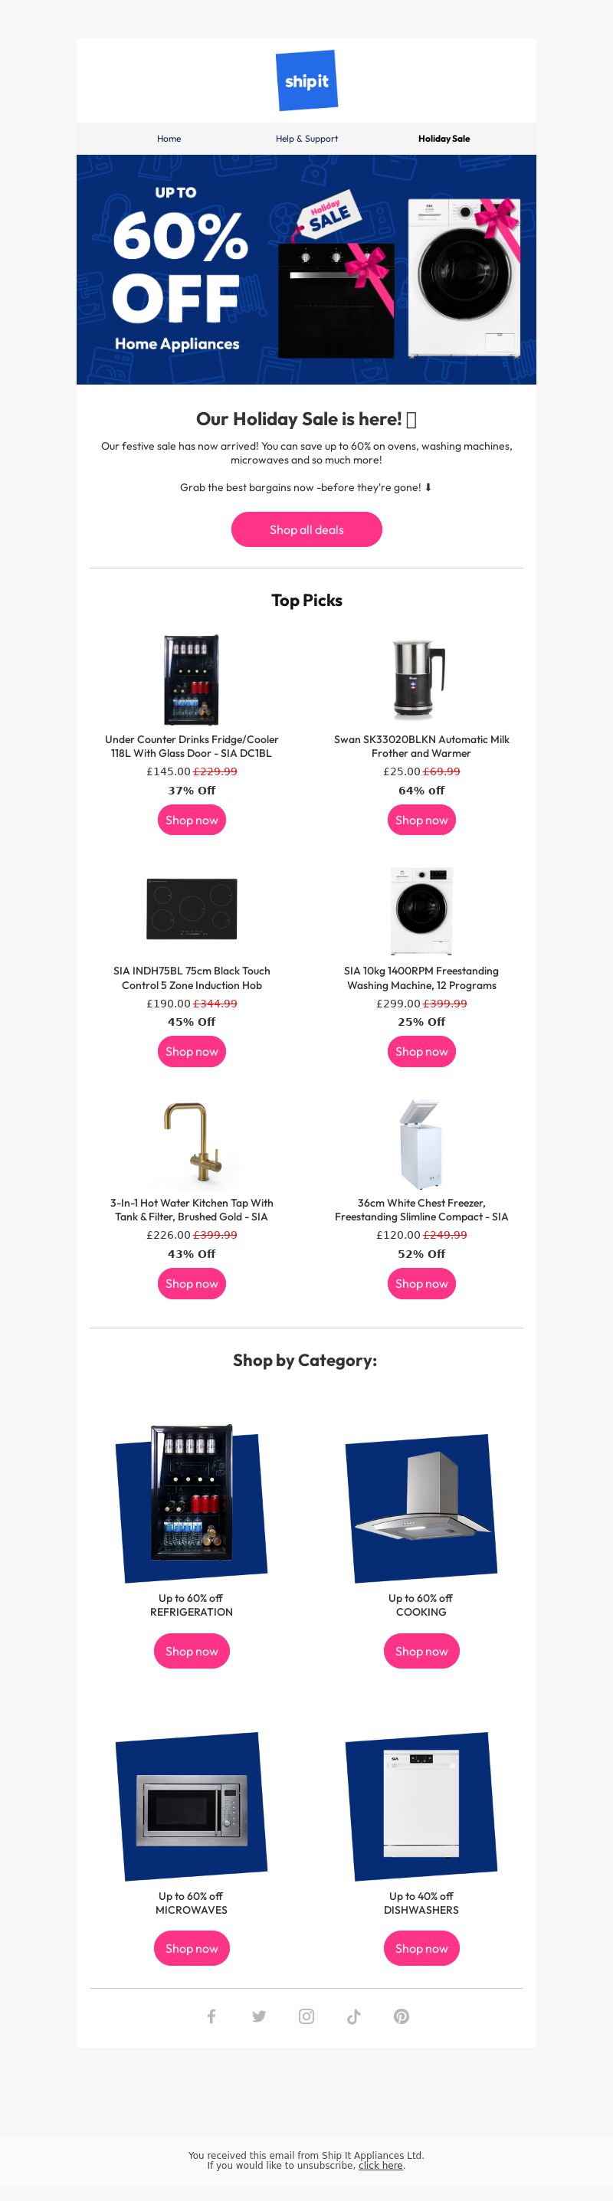Go to the Home menu link

169,139
